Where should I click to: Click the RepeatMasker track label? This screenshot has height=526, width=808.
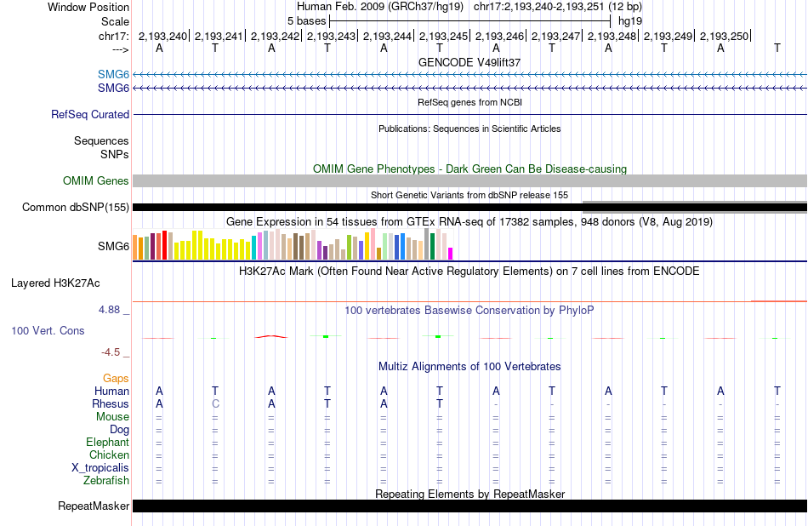coord(94,506)
